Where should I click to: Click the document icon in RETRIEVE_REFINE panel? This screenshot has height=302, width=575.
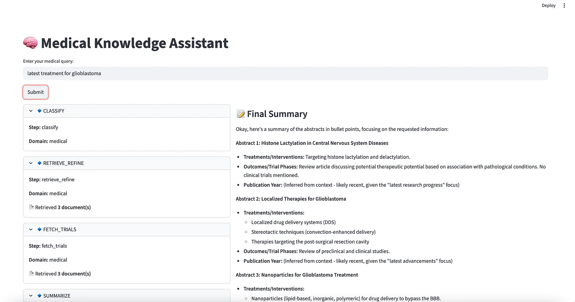(31, 207)
